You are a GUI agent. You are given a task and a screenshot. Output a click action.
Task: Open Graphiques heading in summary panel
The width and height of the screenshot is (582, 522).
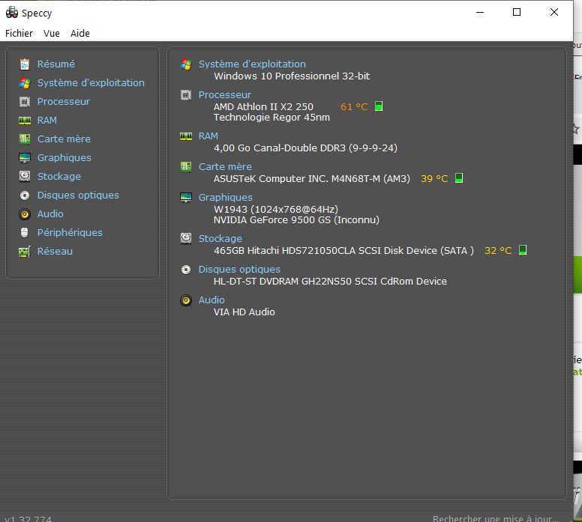pyautogui.click(x=225, y=197)
